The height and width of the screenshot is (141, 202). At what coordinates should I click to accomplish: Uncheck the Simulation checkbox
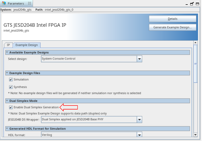point(11,80)
